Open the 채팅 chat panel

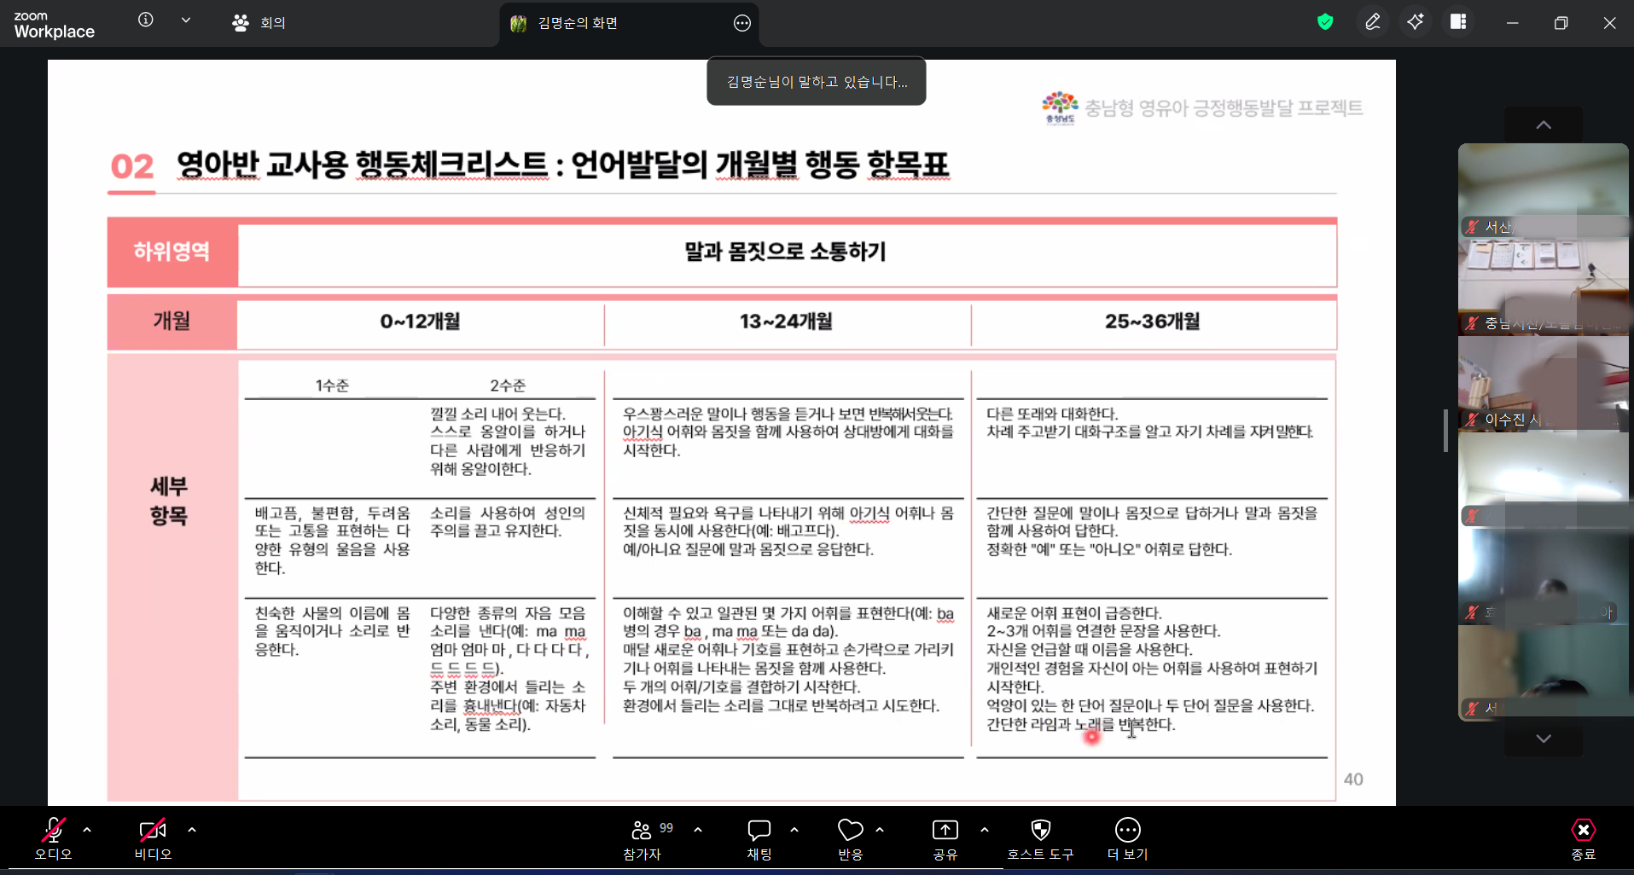[759, 838]
